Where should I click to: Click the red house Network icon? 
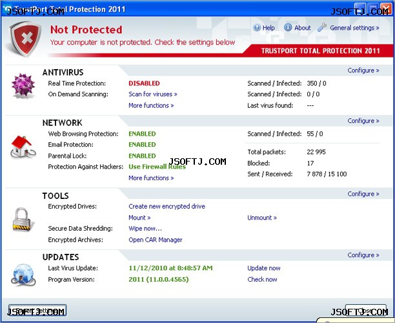pos(23,147)
